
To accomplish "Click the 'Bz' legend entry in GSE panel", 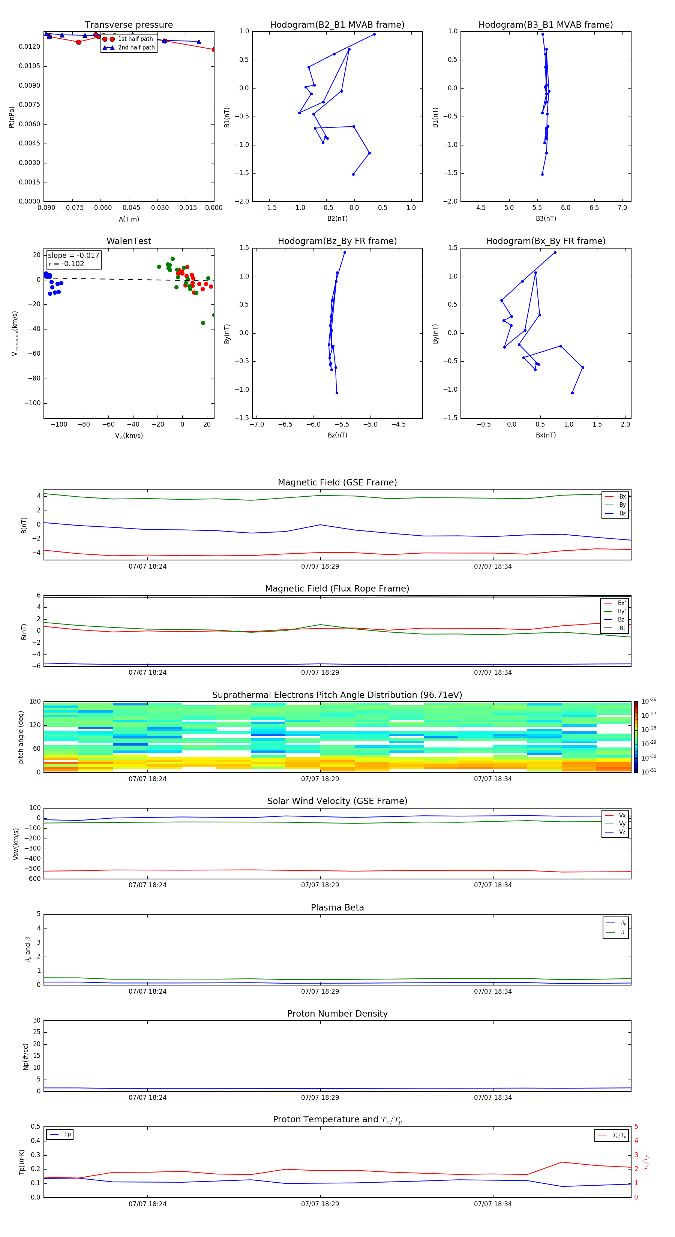I will pos(615,514).
